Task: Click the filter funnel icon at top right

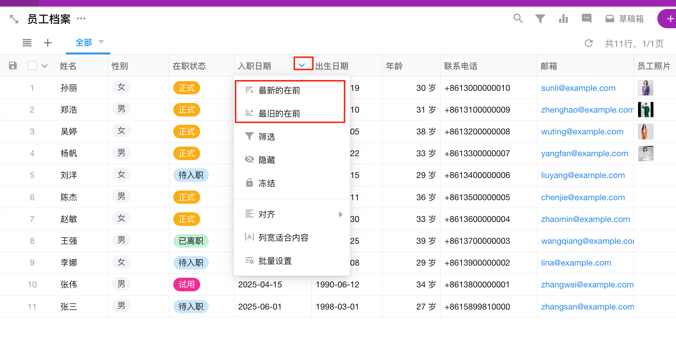Action: [541, 19]
